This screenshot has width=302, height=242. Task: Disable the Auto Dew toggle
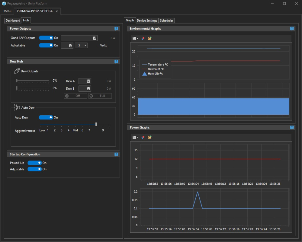pos(46,117)
